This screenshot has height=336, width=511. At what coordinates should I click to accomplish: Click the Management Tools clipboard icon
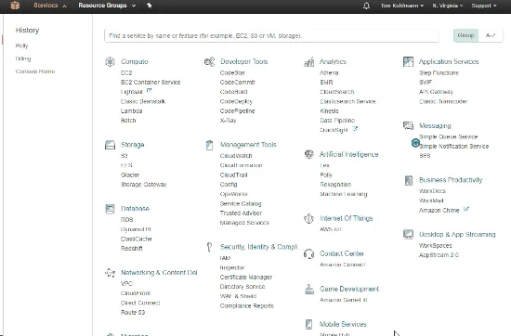point(210,145)
